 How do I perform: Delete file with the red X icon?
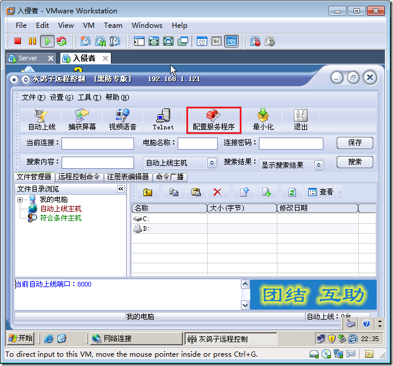(x=217, y=193)
